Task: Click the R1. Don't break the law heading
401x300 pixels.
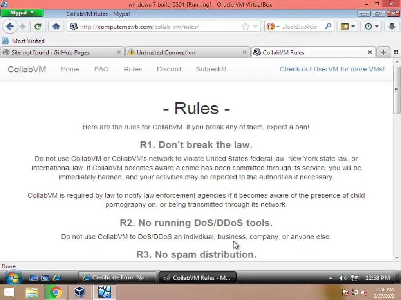Action: click(196, 145)
